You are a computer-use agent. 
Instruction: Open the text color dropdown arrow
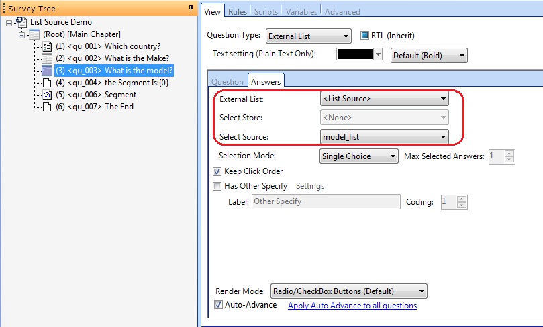pos(378,54)
